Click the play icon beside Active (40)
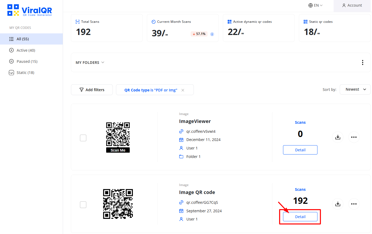Screen dimensions: 372x234 11,50
